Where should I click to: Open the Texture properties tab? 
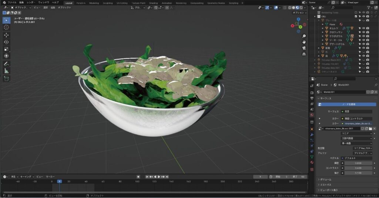312,170
